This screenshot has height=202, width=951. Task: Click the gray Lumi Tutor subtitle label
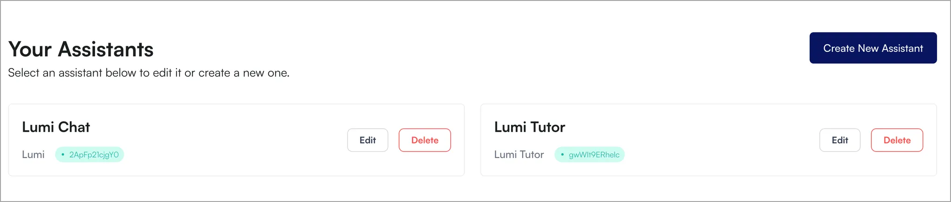[519, 154]
